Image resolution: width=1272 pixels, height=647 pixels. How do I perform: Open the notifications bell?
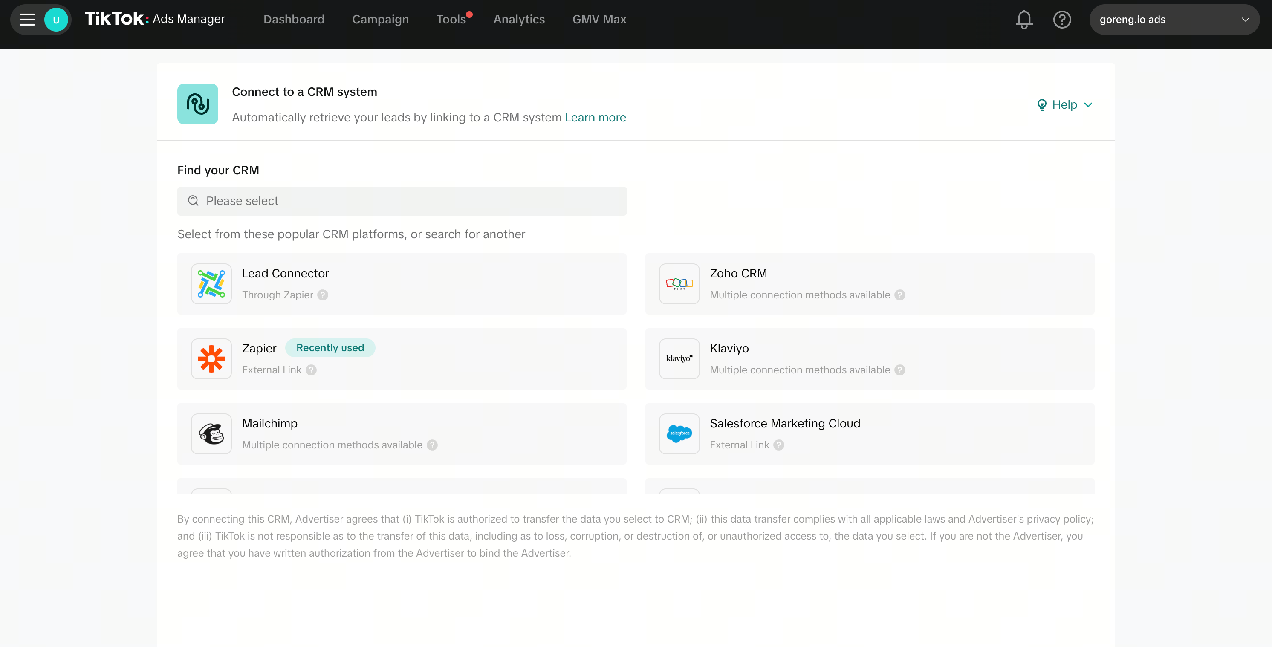1023,19
